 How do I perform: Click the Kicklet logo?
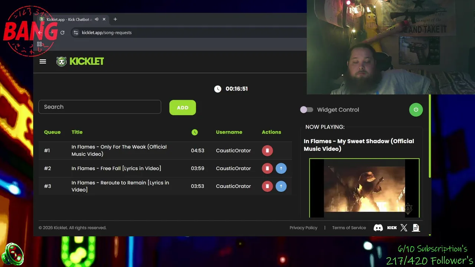[80, 62]
